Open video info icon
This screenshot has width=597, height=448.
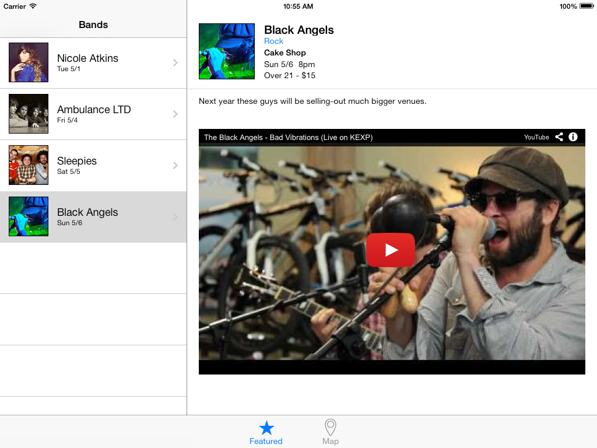click(x=573, y=137)
